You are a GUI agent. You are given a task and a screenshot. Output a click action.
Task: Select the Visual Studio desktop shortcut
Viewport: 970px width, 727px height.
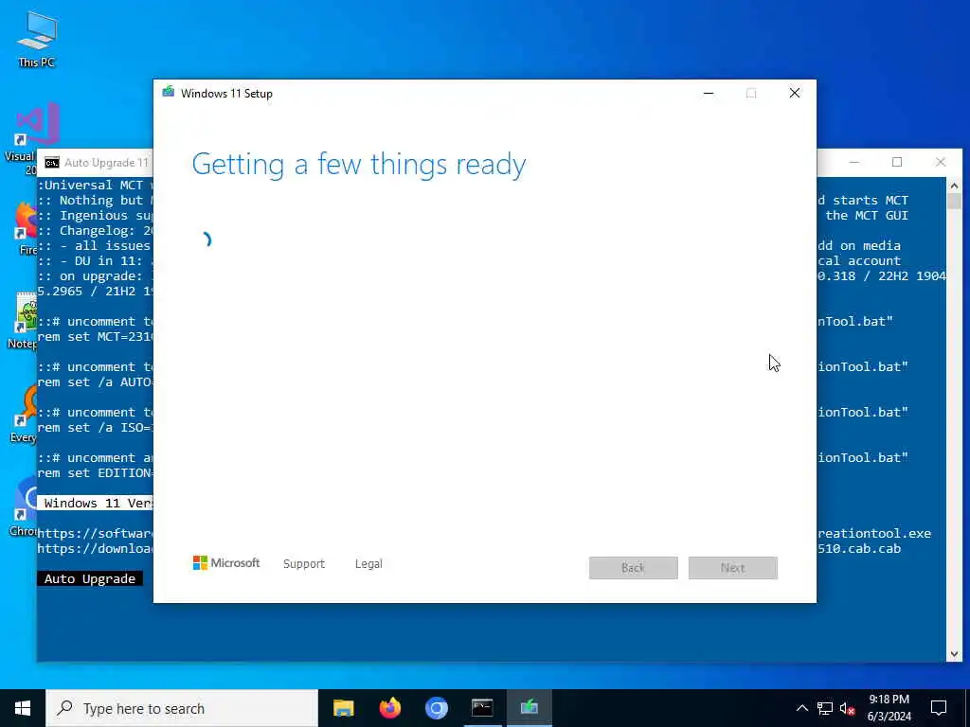pos(34,137)
